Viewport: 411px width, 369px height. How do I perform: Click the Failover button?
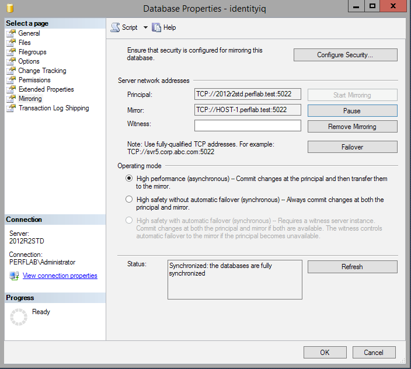(x=352, y=147)
